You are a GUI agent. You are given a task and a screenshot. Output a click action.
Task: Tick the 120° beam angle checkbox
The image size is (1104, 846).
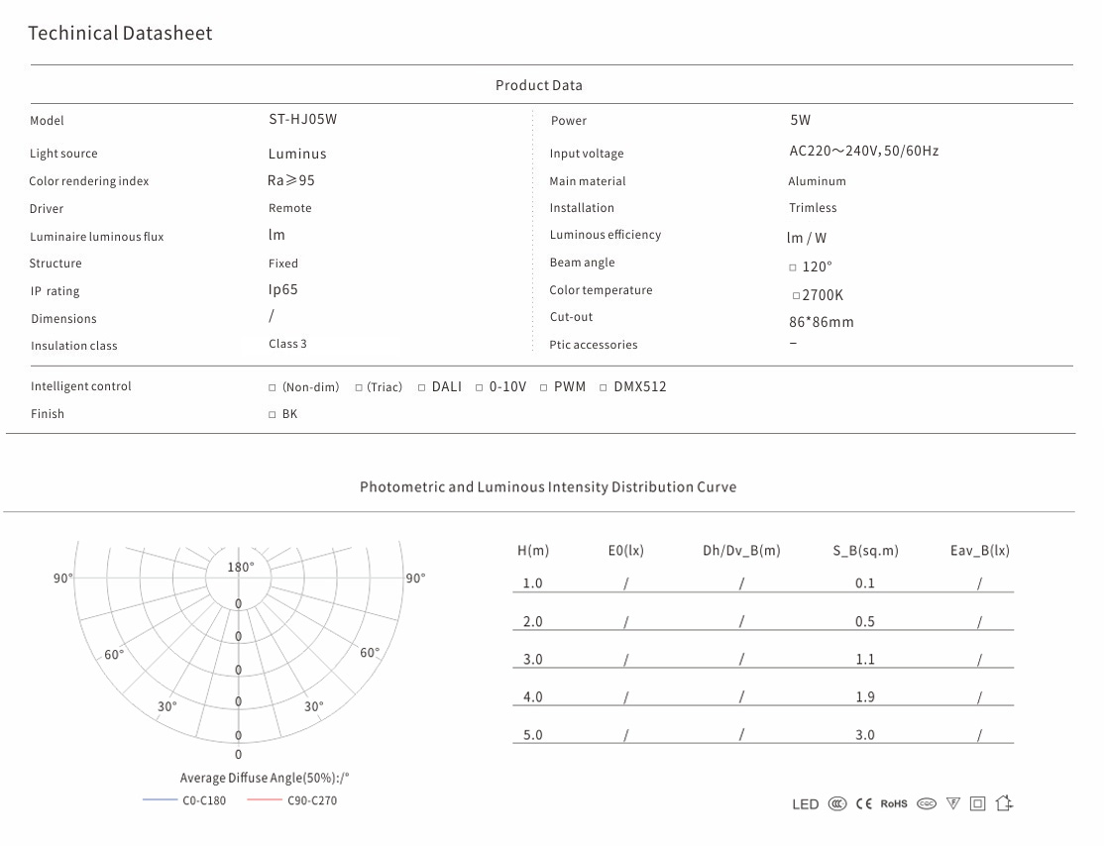[x=793, y=267]
